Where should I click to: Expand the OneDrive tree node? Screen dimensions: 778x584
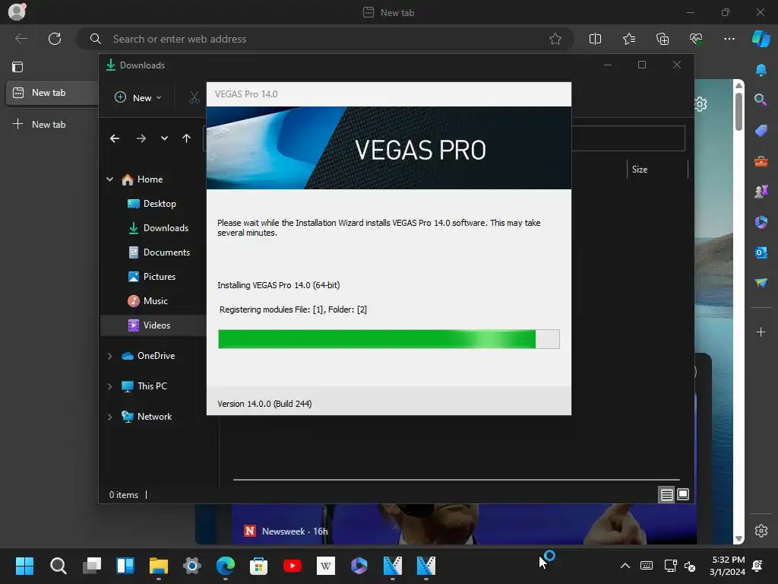[x=109, y=356]
